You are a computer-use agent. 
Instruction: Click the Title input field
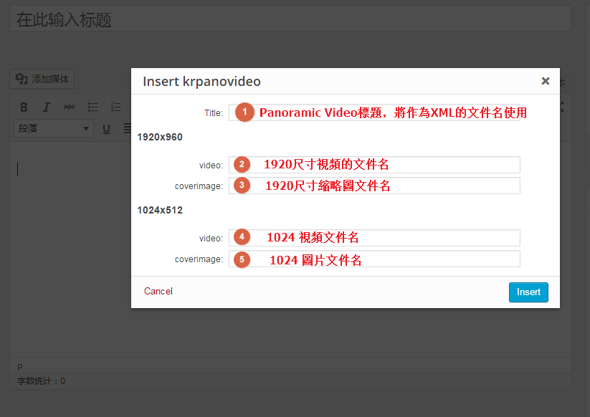point(374,112)
